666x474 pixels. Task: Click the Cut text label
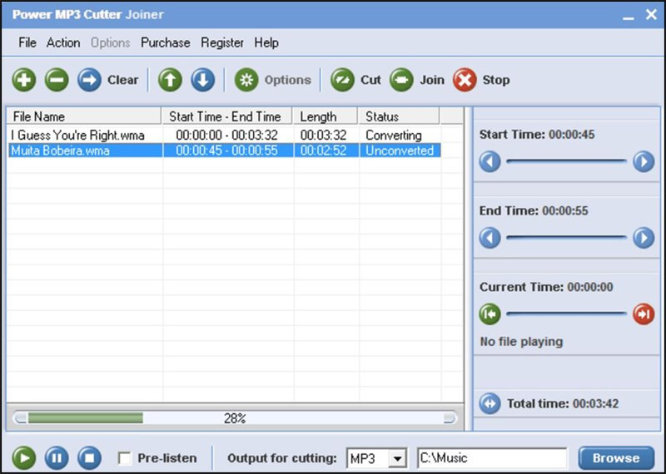coord(370,80)
